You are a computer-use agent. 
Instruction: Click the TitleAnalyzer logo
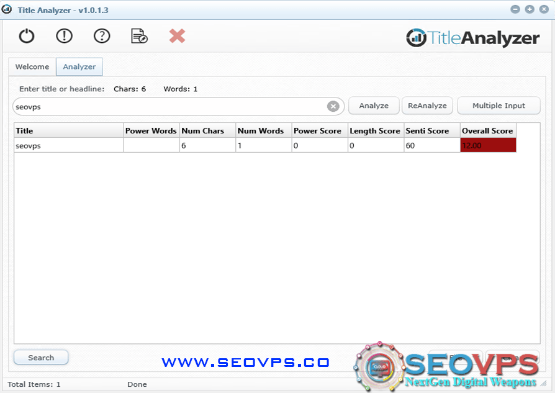pos(472,38)
